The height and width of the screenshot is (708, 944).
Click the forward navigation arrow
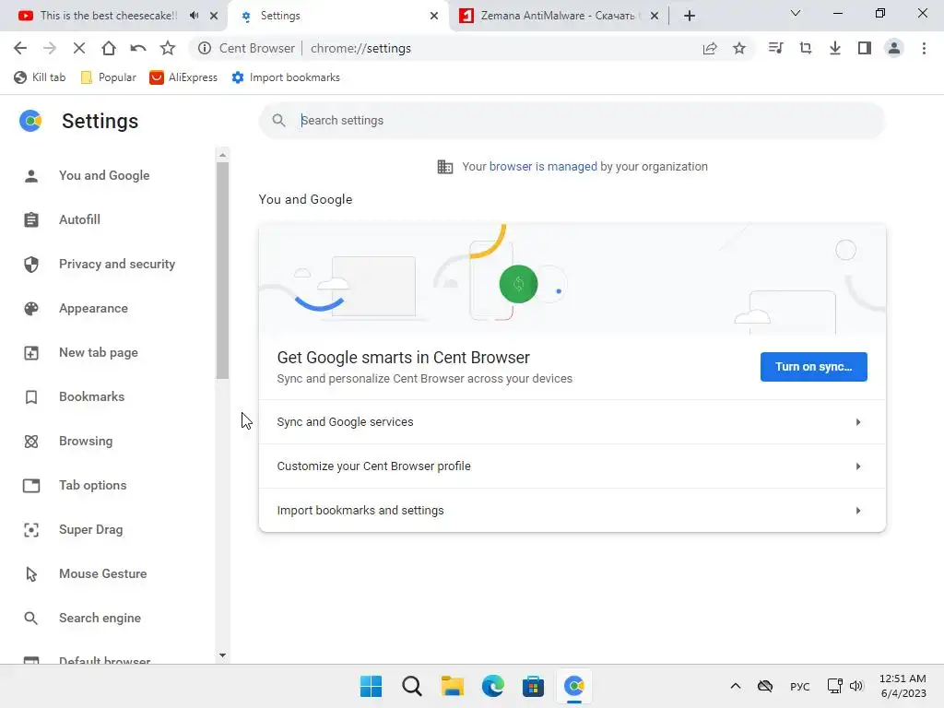50,48
